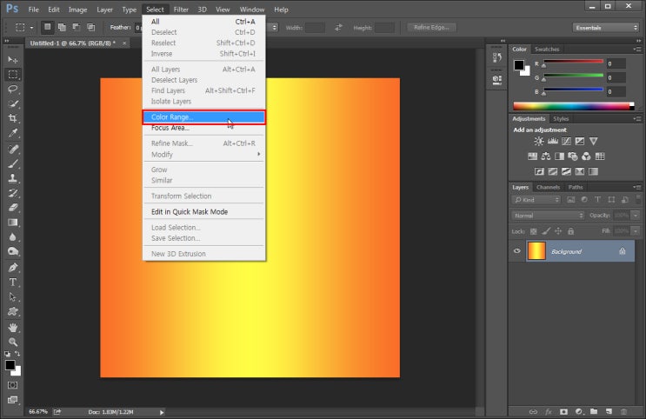Viewport: 646px width, 419px height.
Task: Toggle Lock transparent pixels
Action: pos(534,231)
